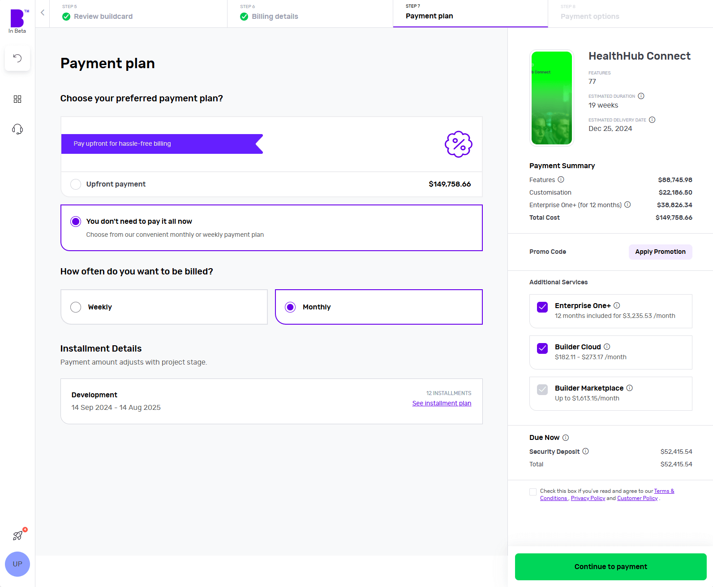The width and height of the screenshot is (713, 587).
Task: Open the UP user avatar menu
Action: 17,564
